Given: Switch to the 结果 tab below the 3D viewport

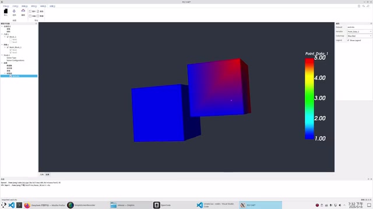Looking at the screenshot, I should [47, 175].
